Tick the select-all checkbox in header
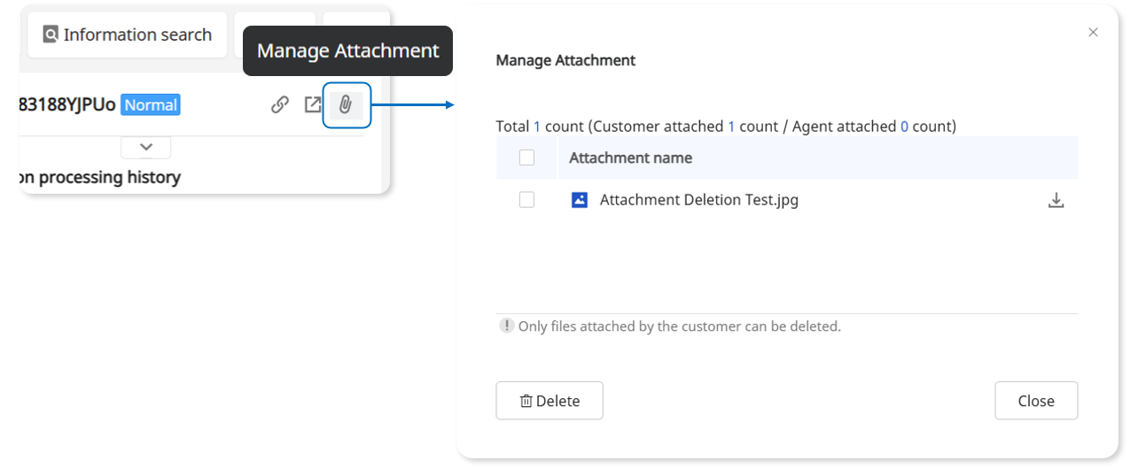1138x468 pixels. pyautogui.click(x=526, y=157)
